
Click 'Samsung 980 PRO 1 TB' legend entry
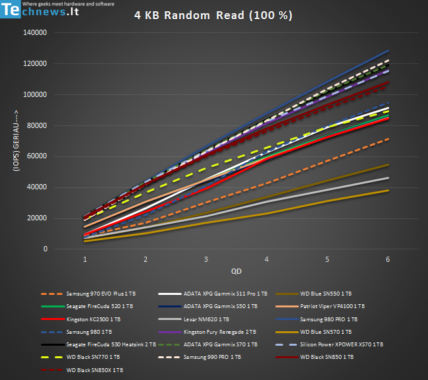coord(316,319)
